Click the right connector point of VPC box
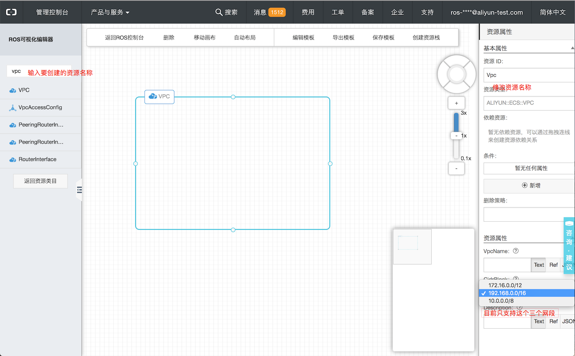Viewport: 575px width, 356px height. [330, 163]
